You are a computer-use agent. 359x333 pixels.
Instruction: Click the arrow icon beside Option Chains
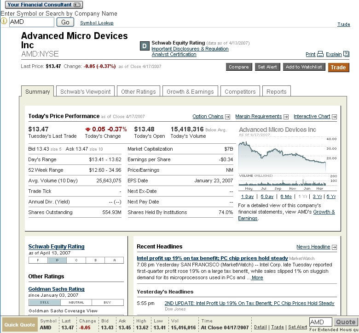coord(227,117)
